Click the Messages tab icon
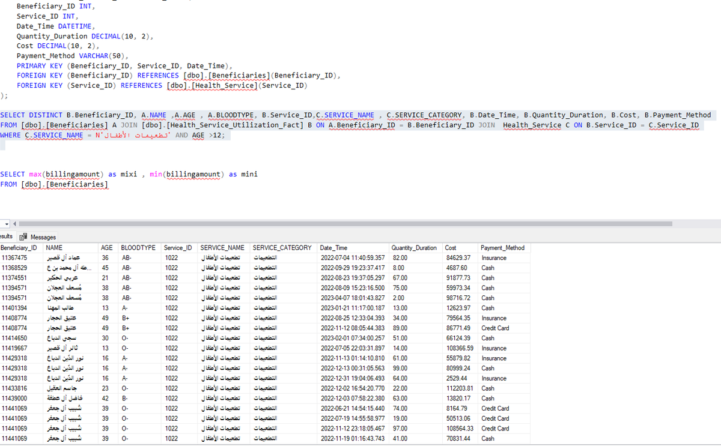This screenshot has height=446, width=721. (24, 237)
